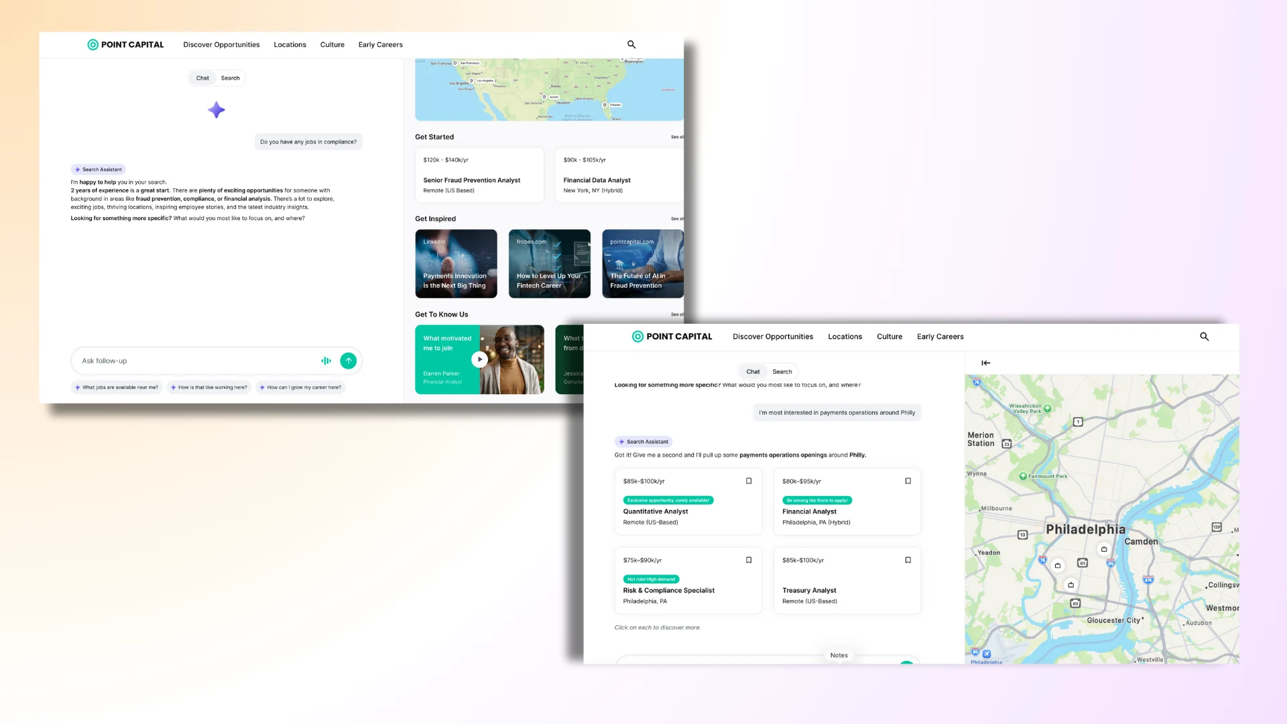Click the Search Assistant label in back window
The image size is (1287, 724).
99,170
